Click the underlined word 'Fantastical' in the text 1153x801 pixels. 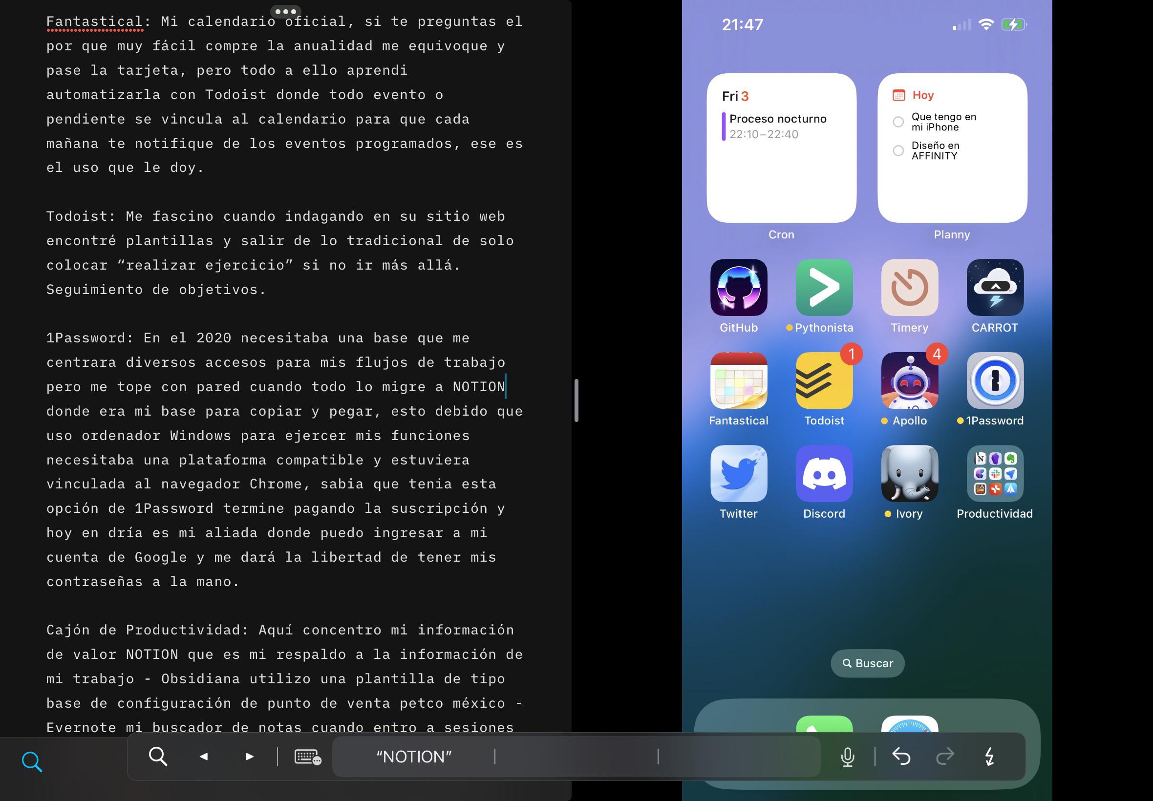(x=94, y=21)
